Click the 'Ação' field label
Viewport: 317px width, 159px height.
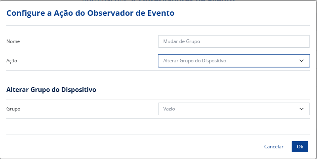pos(12,61)
